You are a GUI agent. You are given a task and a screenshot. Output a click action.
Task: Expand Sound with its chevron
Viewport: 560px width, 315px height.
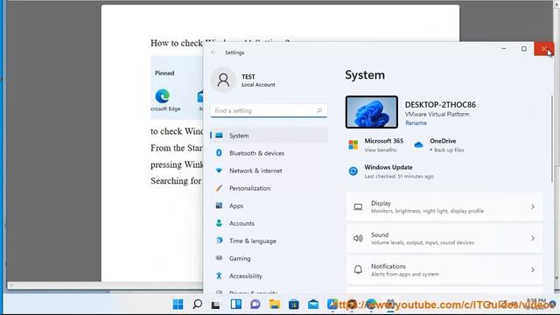[533, 238]
